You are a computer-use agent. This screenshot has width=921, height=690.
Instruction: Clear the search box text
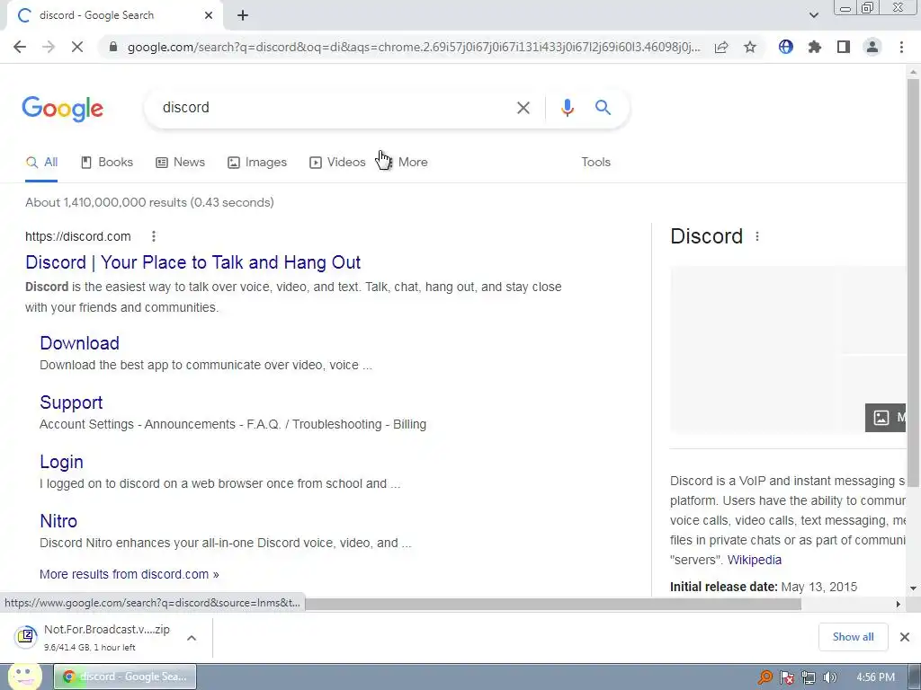523,108
